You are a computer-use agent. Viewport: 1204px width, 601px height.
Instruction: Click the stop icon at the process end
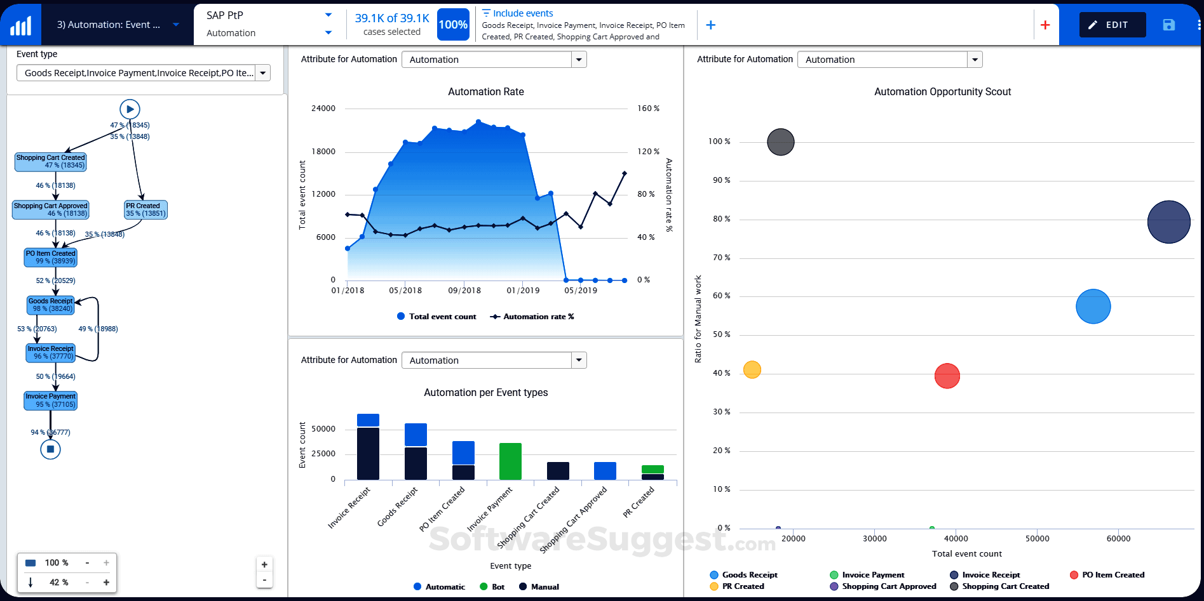tap(50, 449)
